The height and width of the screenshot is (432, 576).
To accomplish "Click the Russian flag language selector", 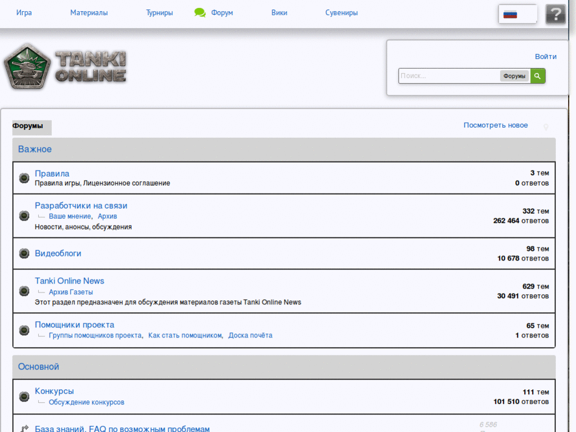I will click(x=517, y=14).
